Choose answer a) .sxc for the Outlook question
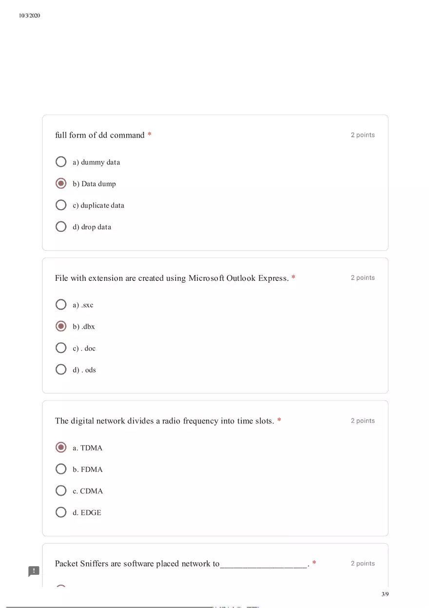The image size is (429, 608). [x=61, y=304]
